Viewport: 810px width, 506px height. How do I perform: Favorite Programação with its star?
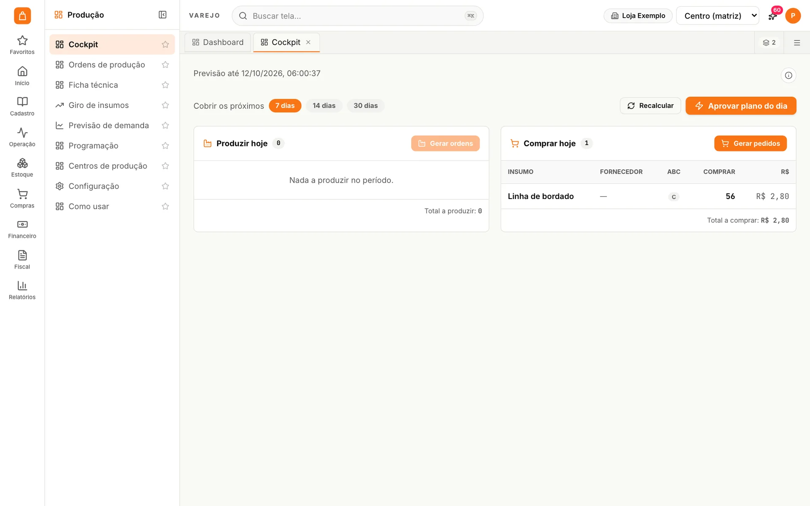(x=165, y=145)
